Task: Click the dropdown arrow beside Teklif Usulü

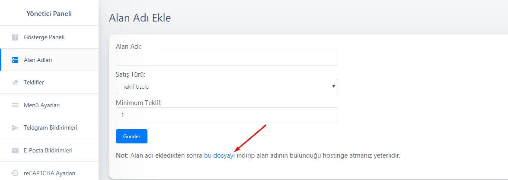Action: (x=333, y=87)
